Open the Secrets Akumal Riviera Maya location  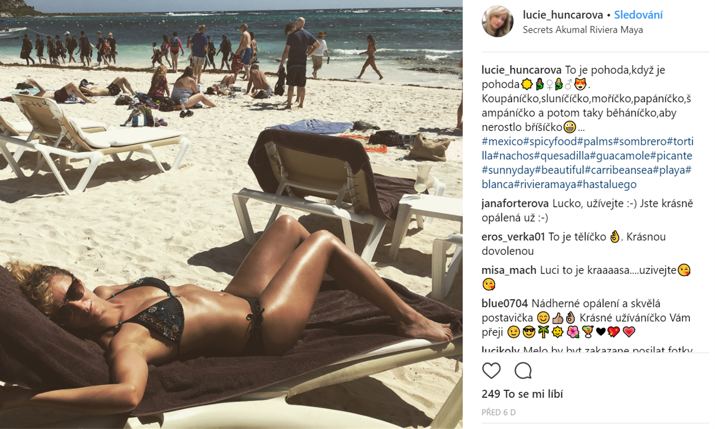583,30
